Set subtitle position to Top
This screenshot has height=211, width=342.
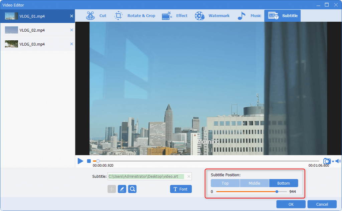pyautogui.click(x=225, y=183)
